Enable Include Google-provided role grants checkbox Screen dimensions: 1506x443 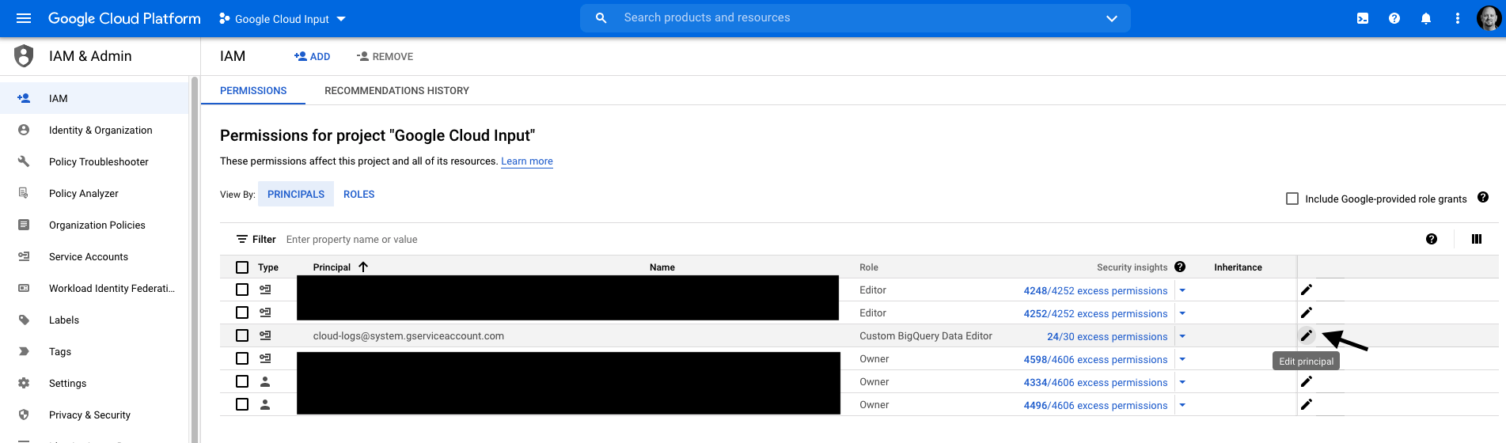pos(1292,199)
